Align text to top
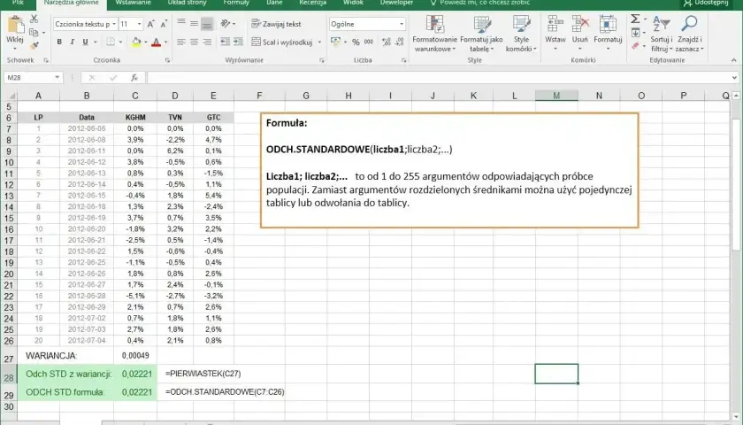 [x=181, y=23]
